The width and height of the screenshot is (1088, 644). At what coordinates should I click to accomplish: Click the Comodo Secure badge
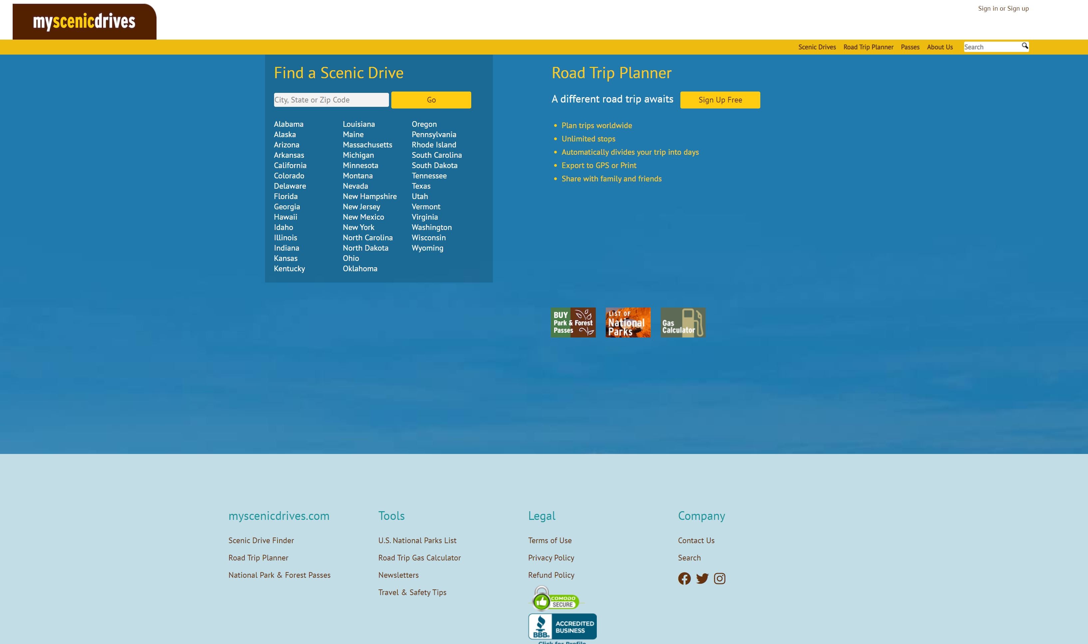tap(556, 599)
